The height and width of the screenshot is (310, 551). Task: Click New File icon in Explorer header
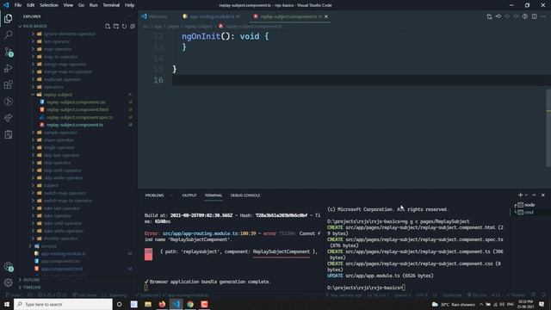click(108, 27)
